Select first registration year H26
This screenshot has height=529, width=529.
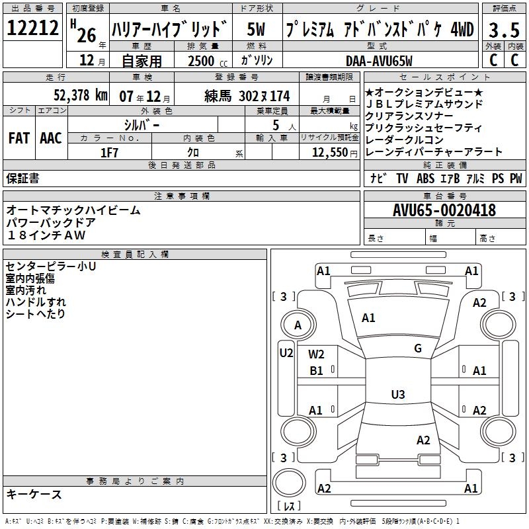tap(85, 32)
